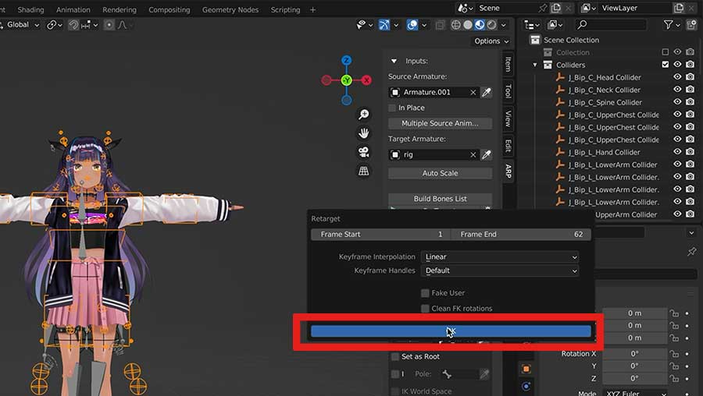Image resolution: width=703 pixels, height=396 pixels.
Task: Click the Multiple Source Anim... button
Action: pos(441,123)
